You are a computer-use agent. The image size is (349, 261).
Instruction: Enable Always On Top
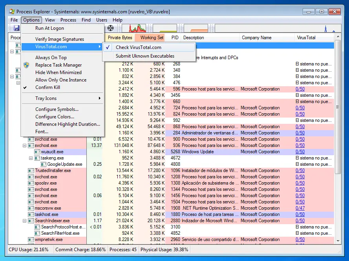tap(62, 58)
